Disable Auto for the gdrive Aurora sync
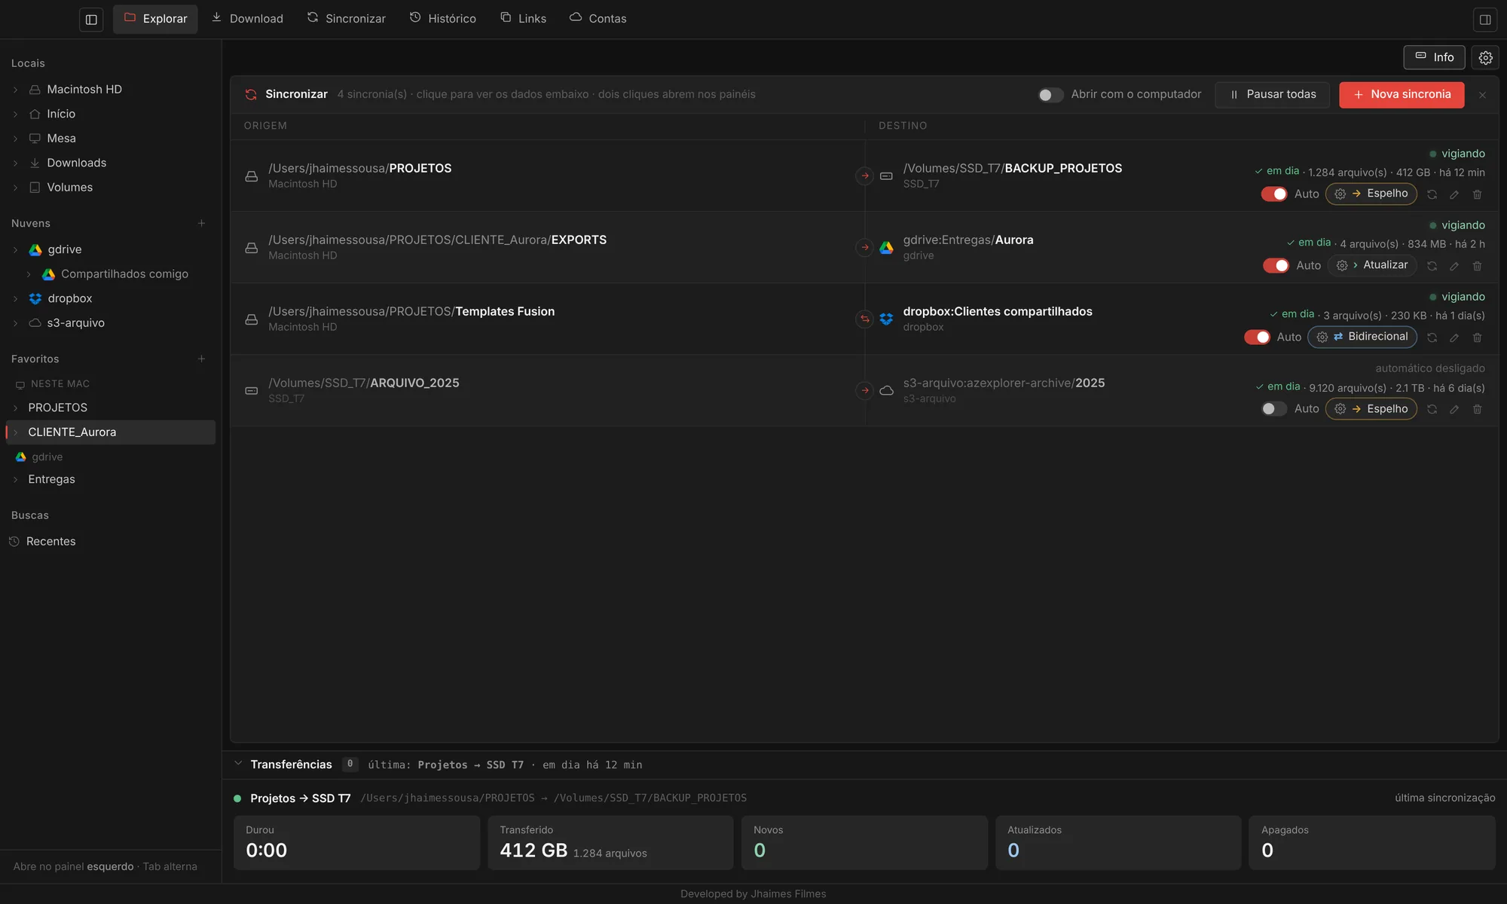1507x904 pixels. coord(1276,266)
